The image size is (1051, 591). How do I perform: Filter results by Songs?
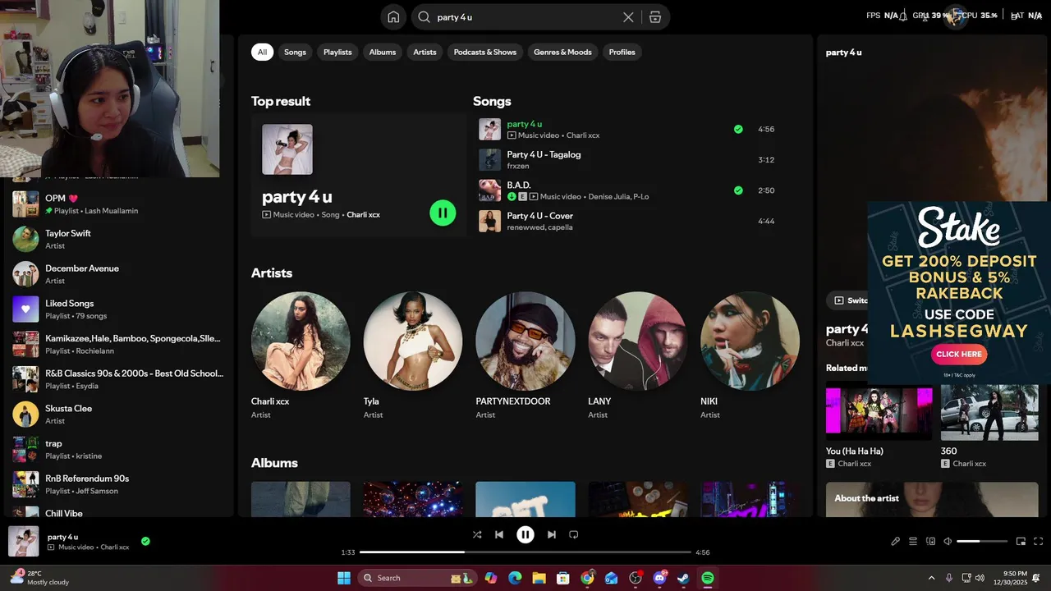pos(295,52)
